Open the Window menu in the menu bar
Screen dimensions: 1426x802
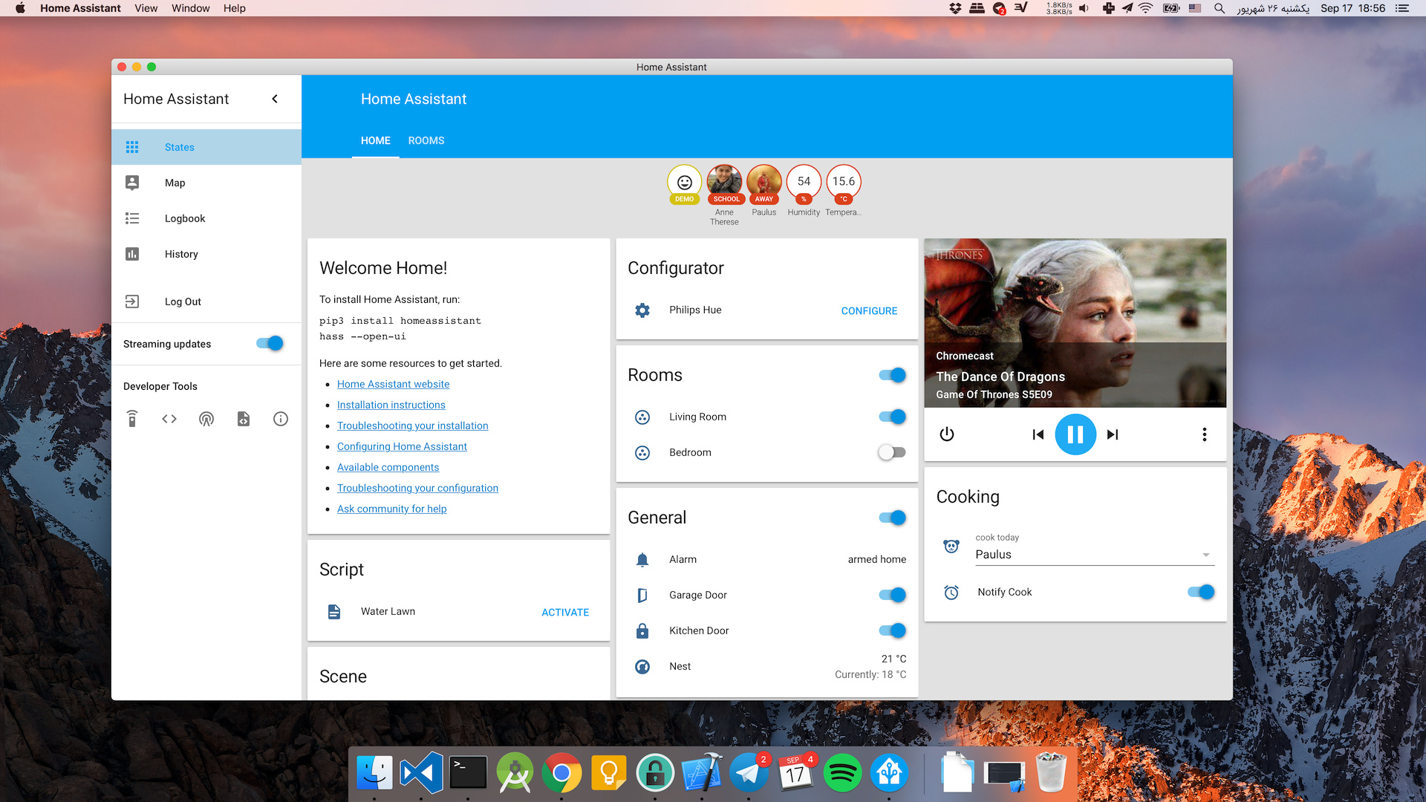click(x=190, y=8)
